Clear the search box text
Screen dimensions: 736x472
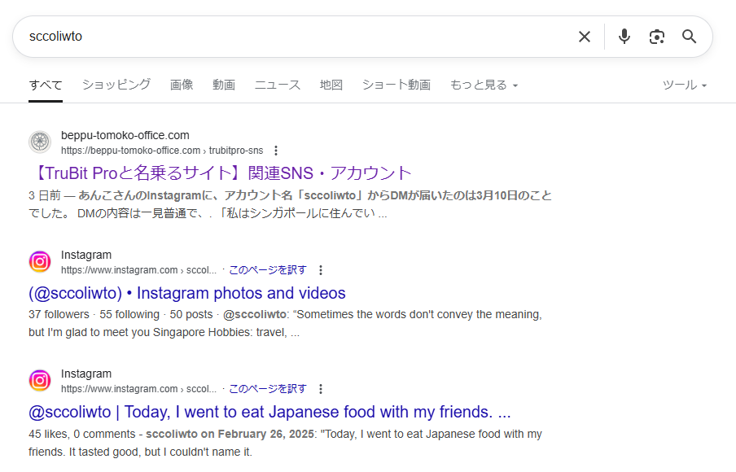click(585, 37)
